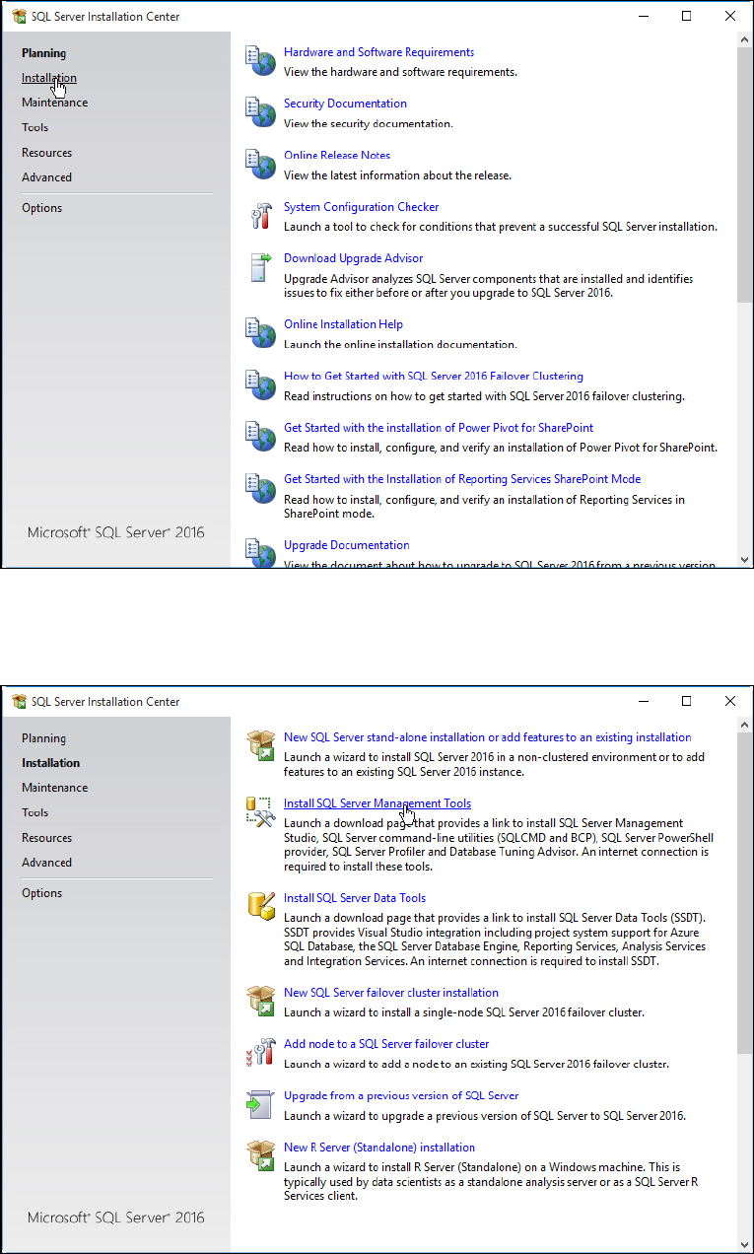
Task: Launch System Configuration Checker
Action: [x=361, y=207]
